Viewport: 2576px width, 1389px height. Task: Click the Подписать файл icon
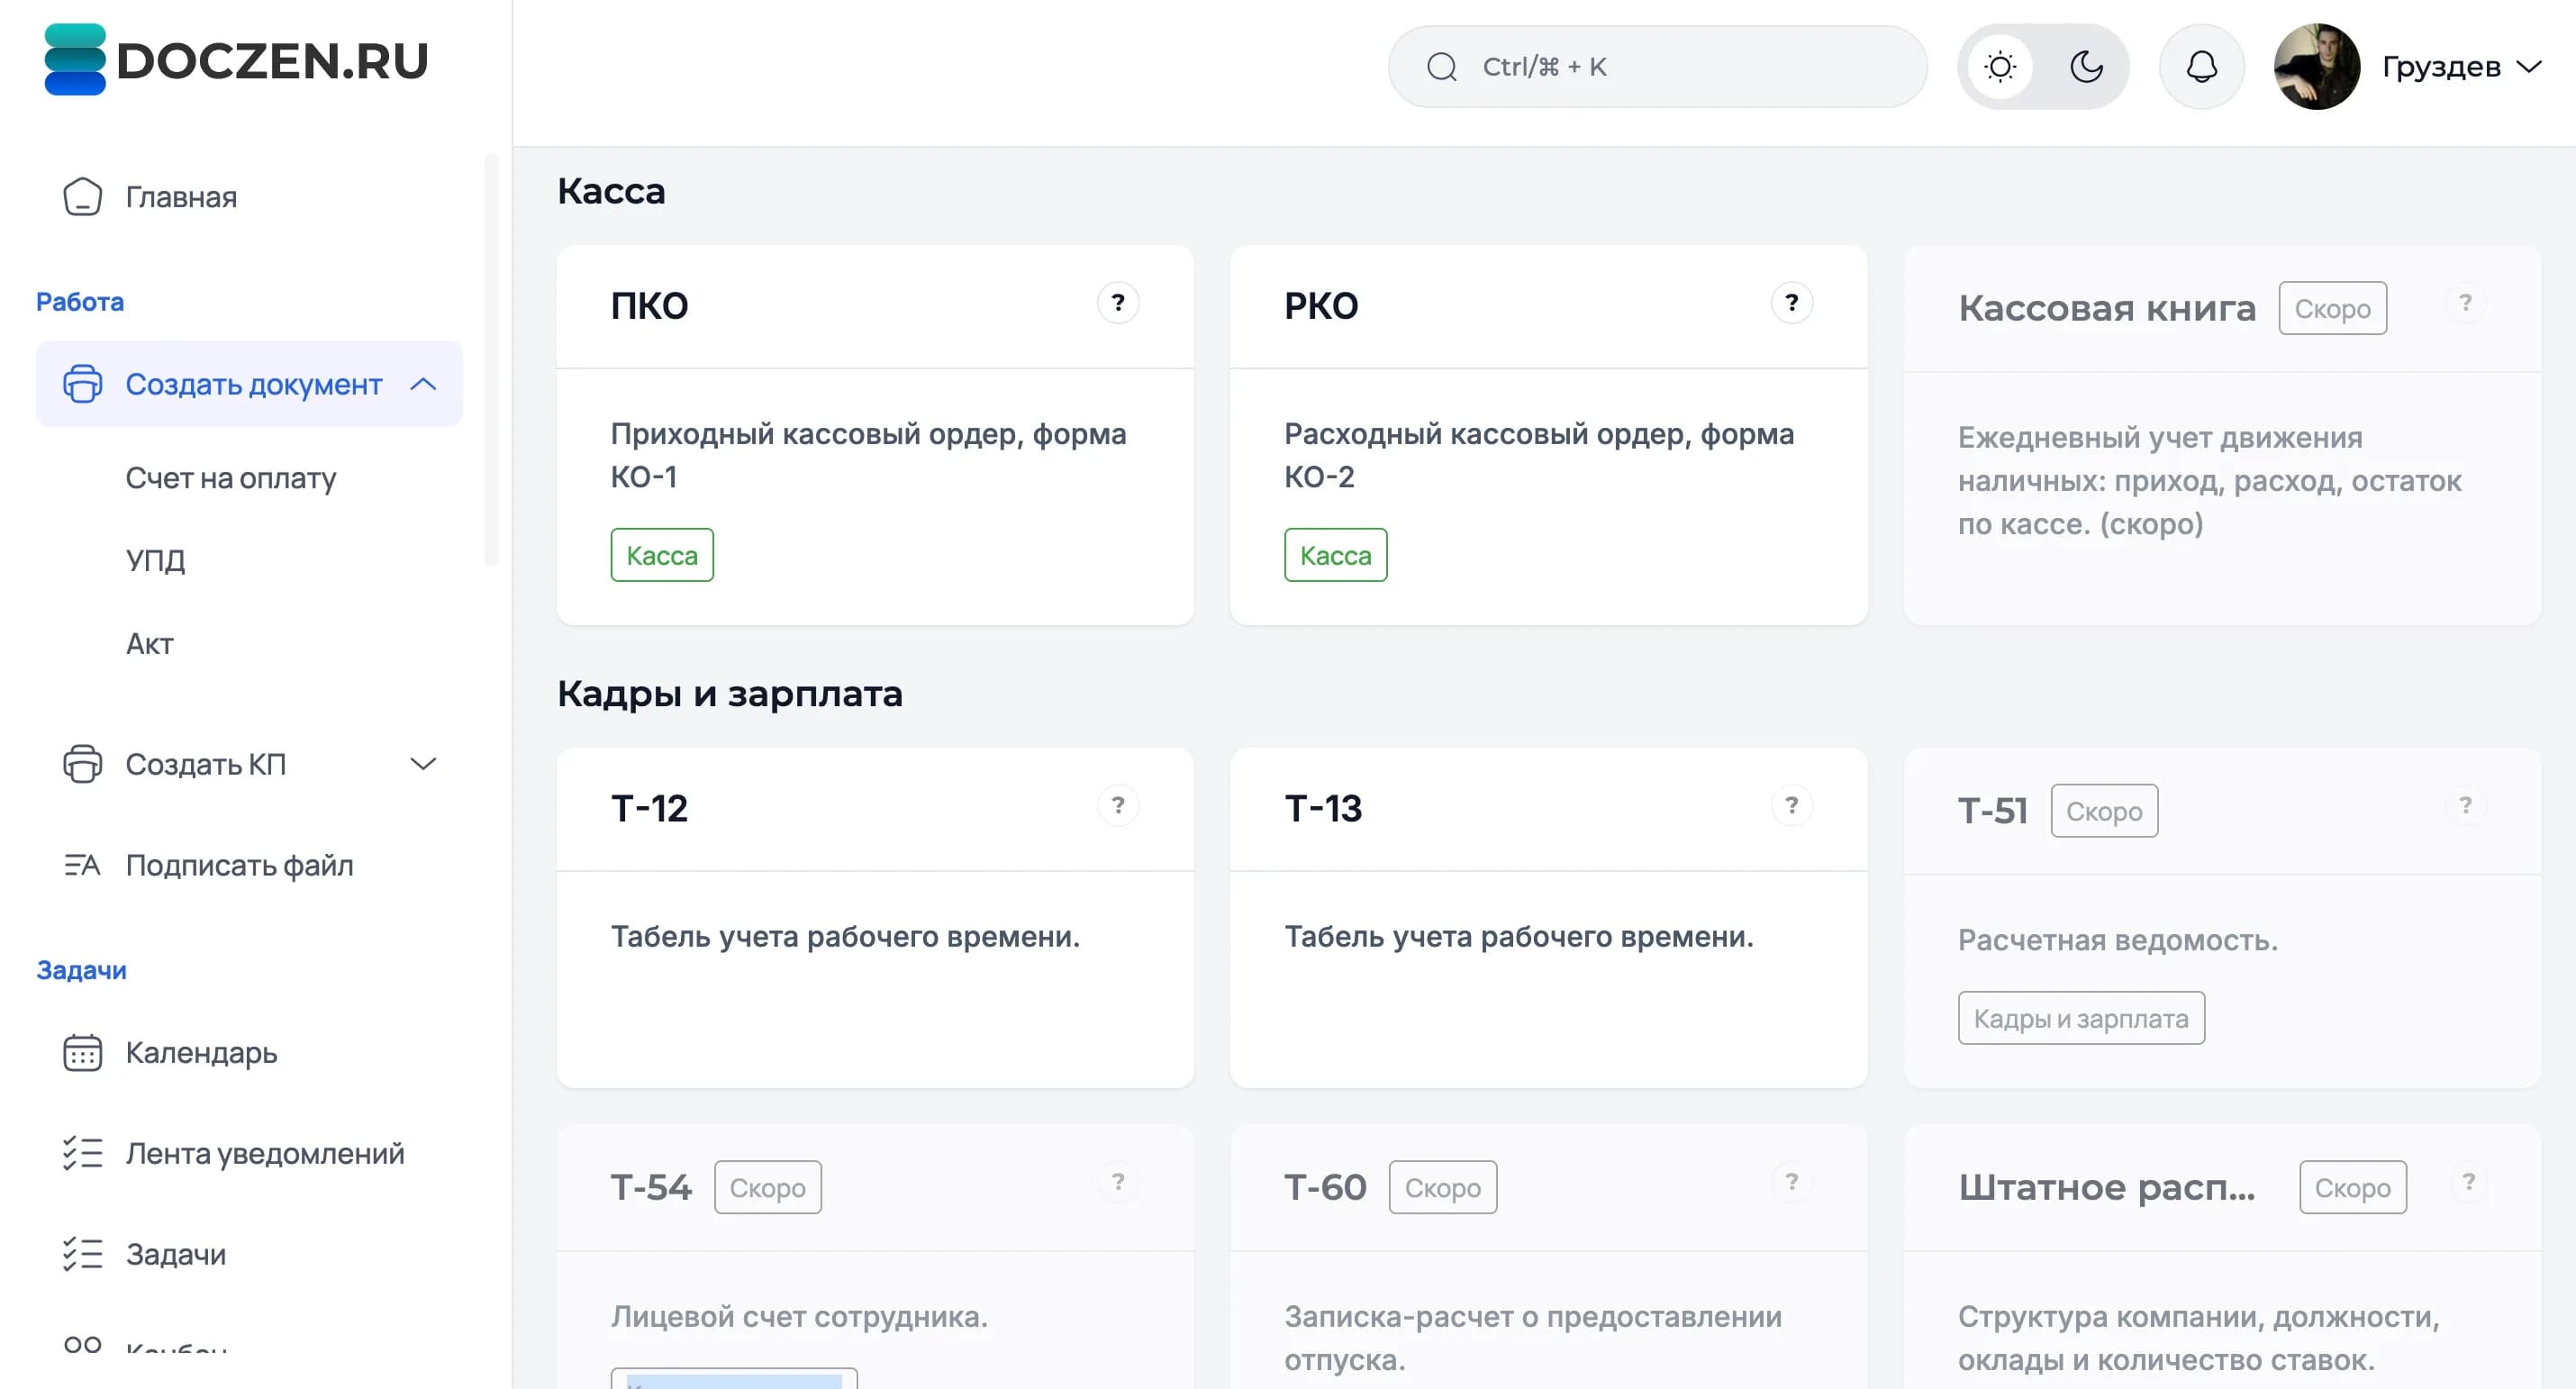pos(82,865)
